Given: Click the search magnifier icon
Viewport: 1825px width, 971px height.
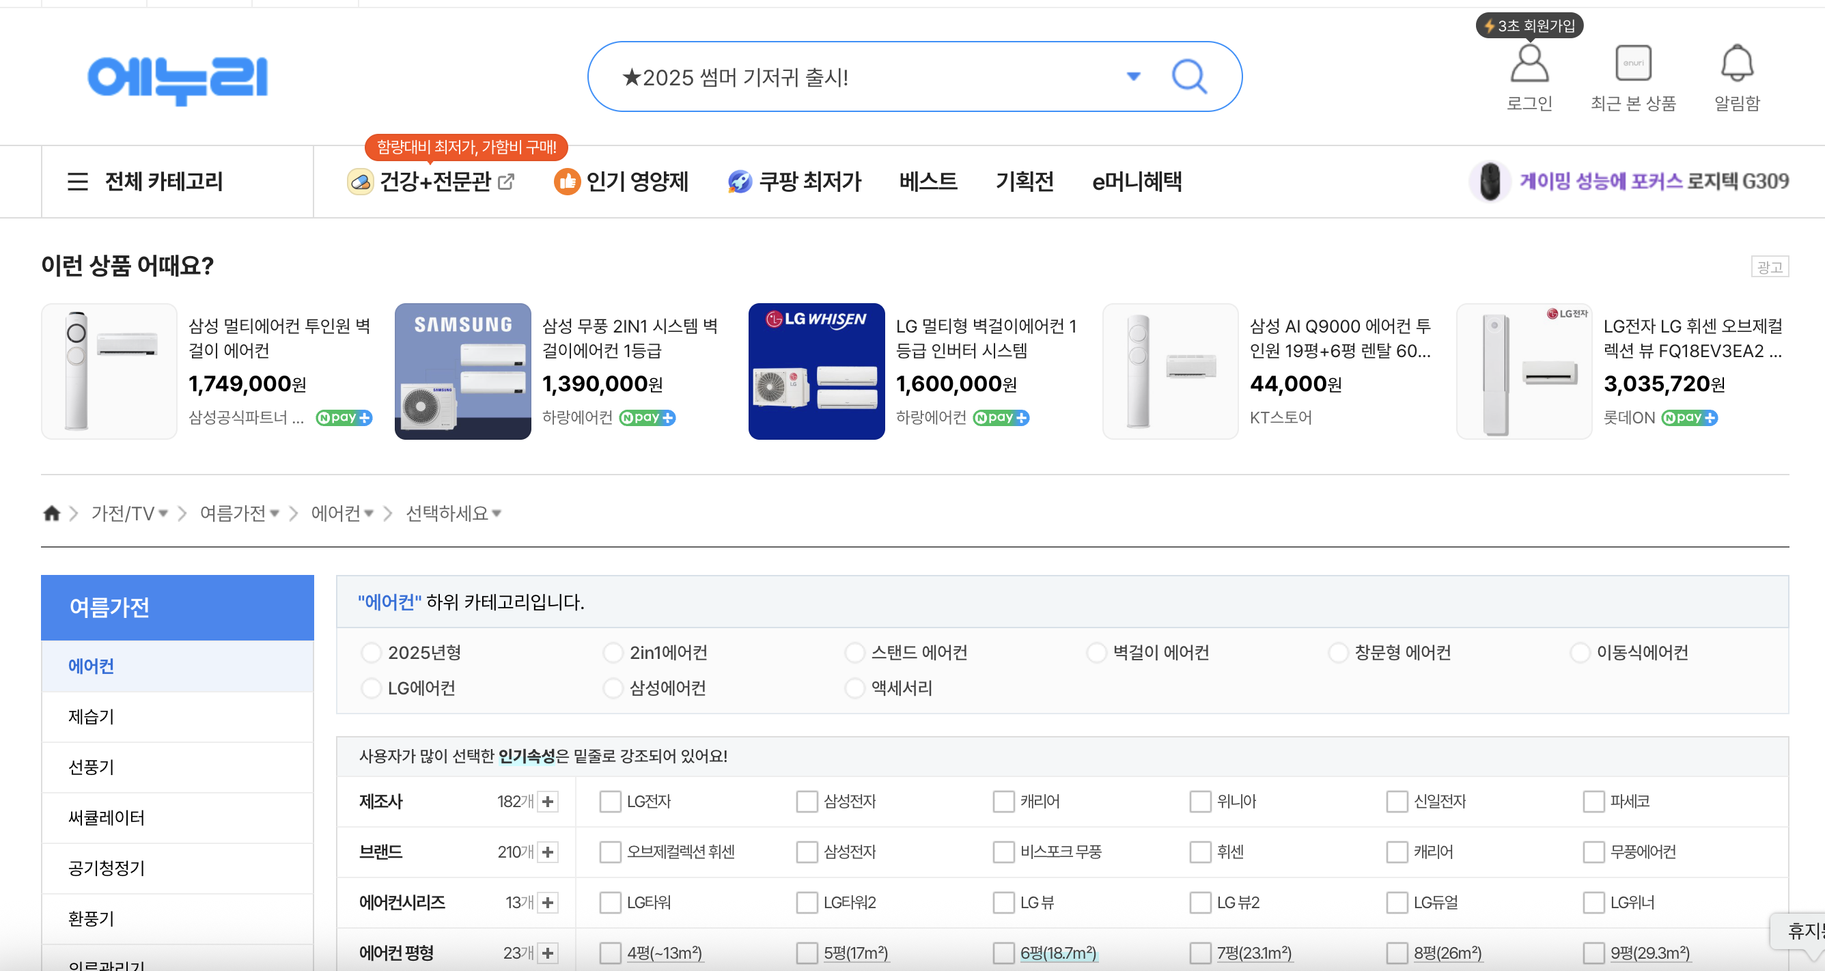Looking at the screenshot, I should [1189, 76].
